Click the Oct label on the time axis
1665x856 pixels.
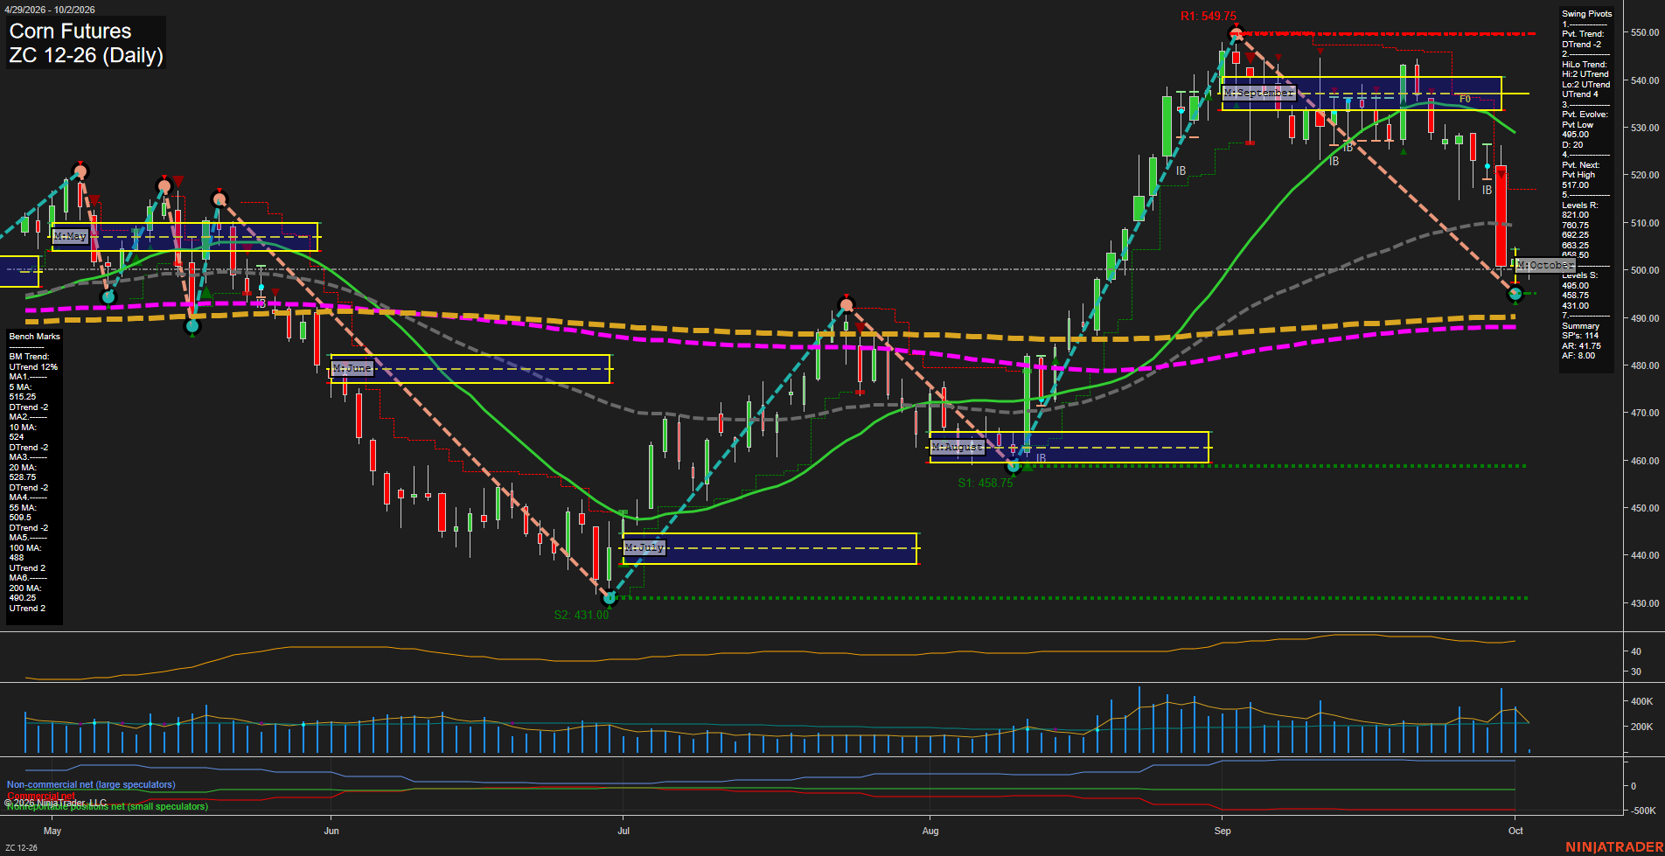(x=1515, y=831)
